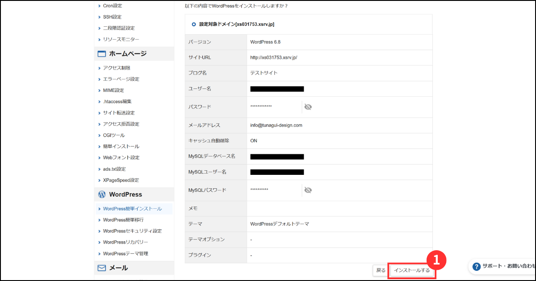Open XPageSpeed設定 in the sidebar
This screenshot has width=536, height=281.
tap(121, 180)
